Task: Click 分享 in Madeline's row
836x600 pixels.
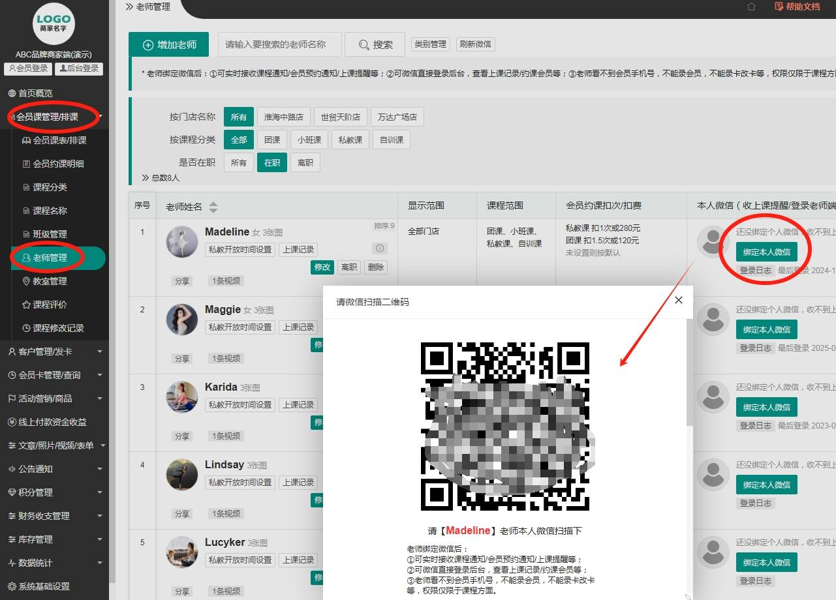Action: pyautogui.click(x=181, y=280)
